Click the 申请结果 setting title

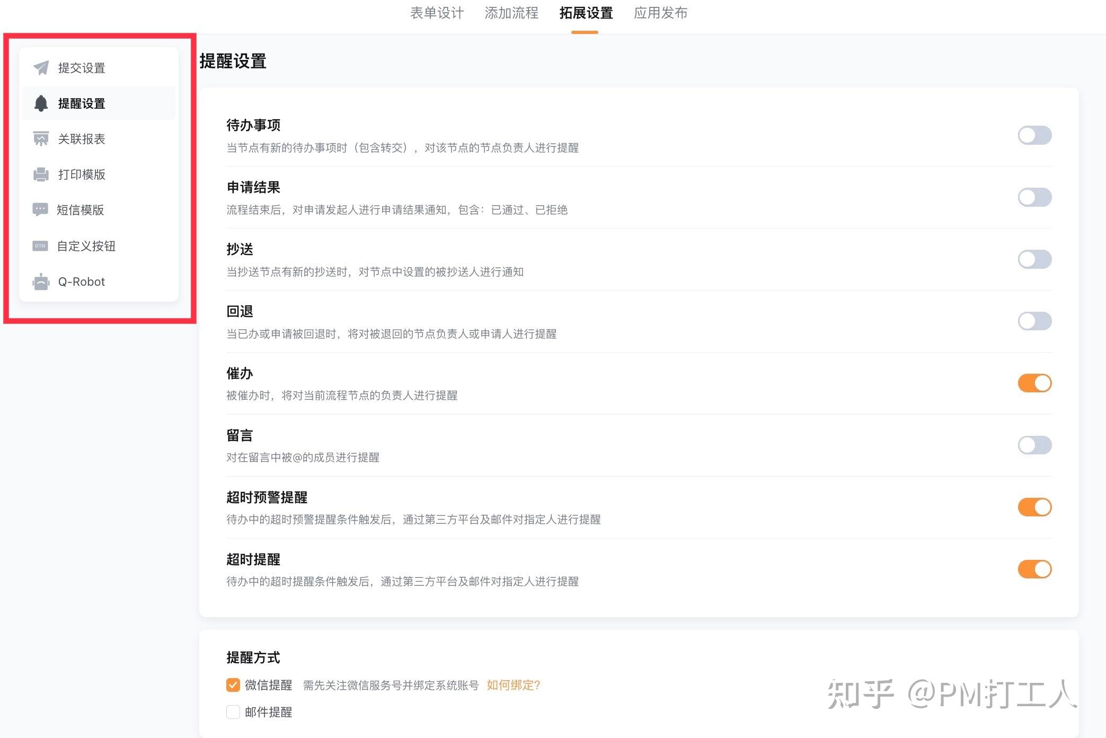tap(253, 187)
